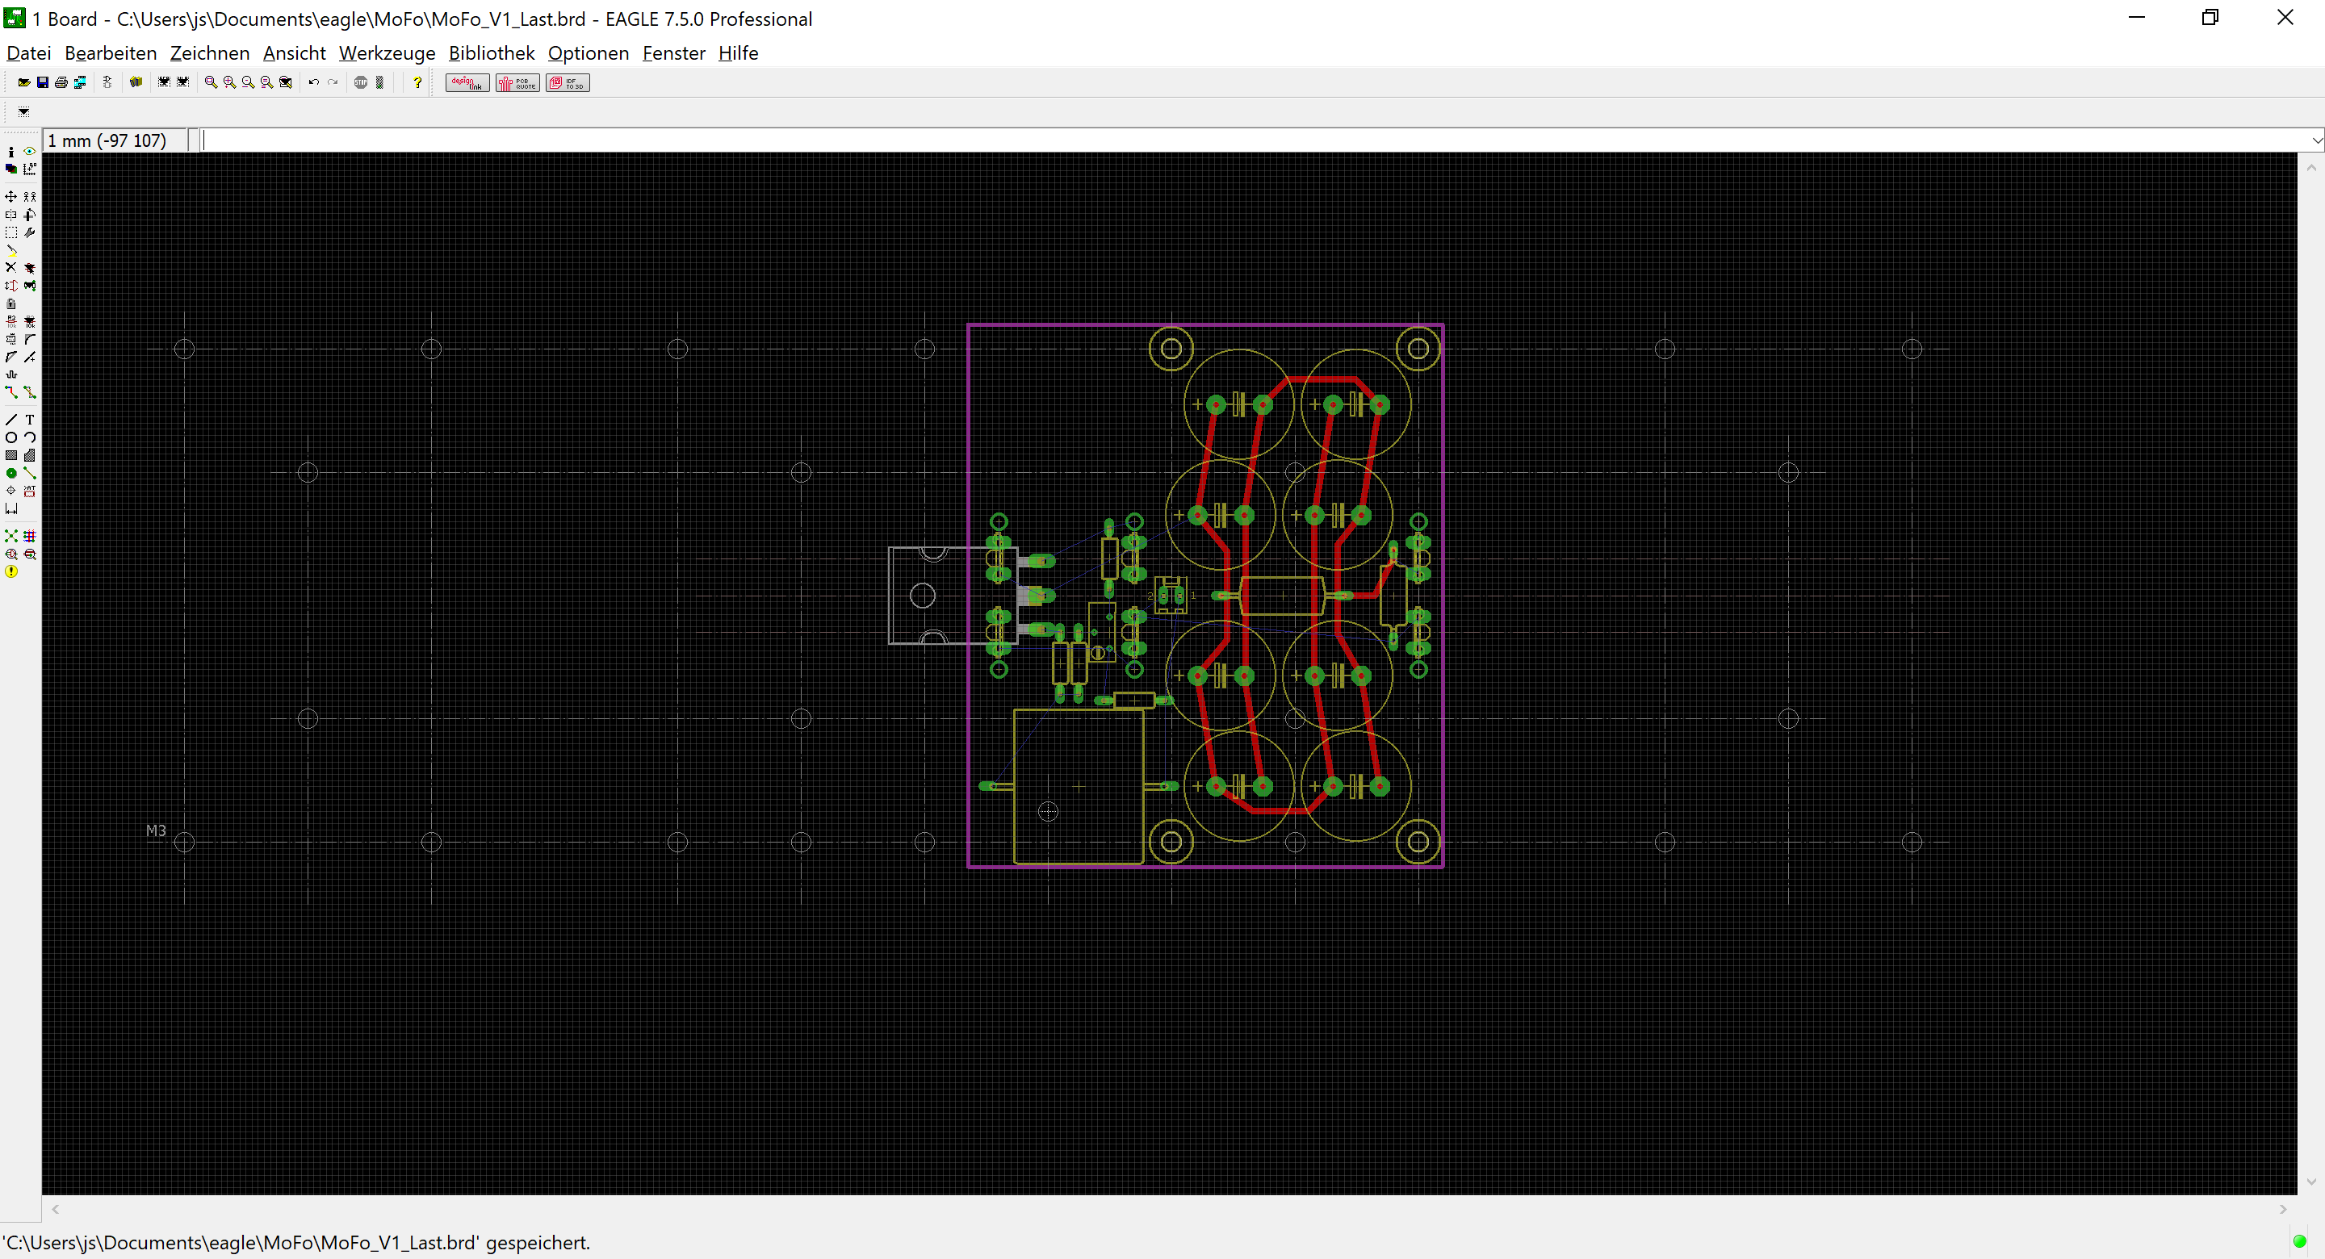This screenshot has width=2325, height=1259.
Task: Redo the last undone action
Action: coord(332,82)
